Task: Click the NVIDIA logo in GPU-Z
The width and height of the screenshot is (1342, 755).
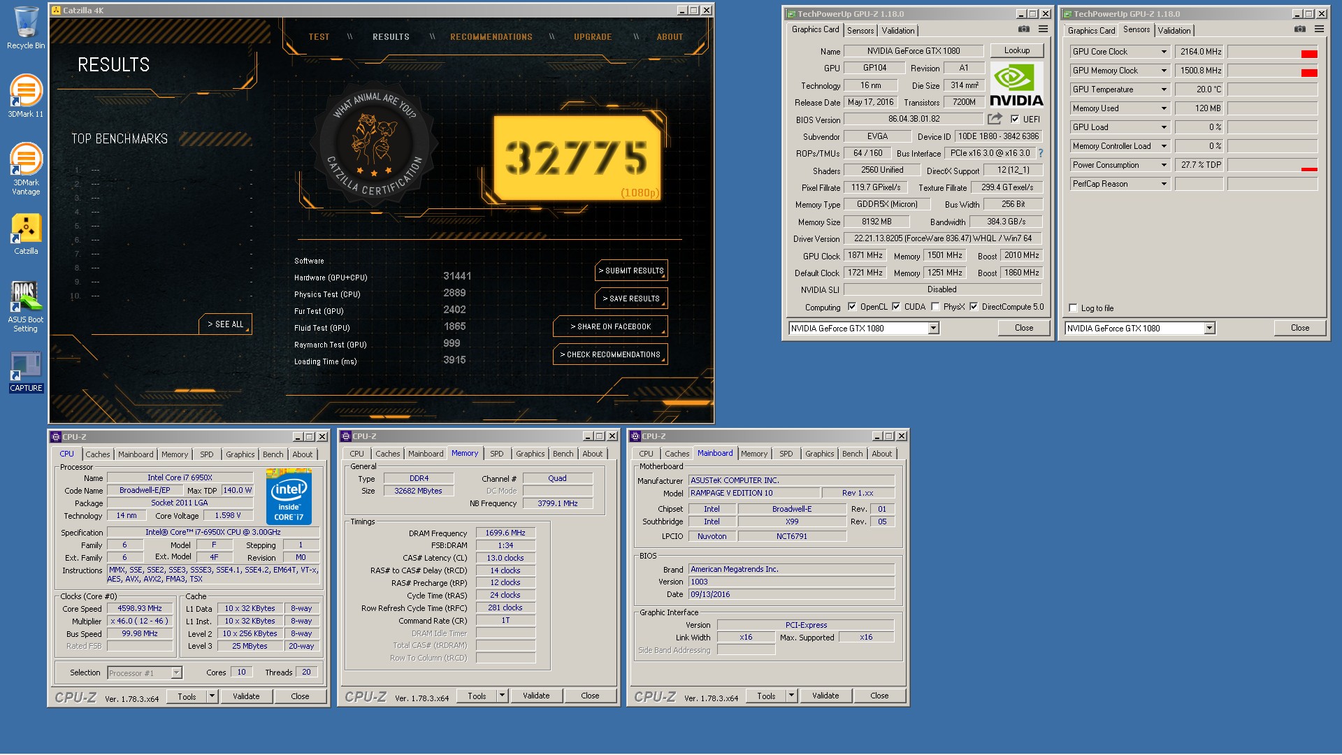Action: click(1016, 85)
